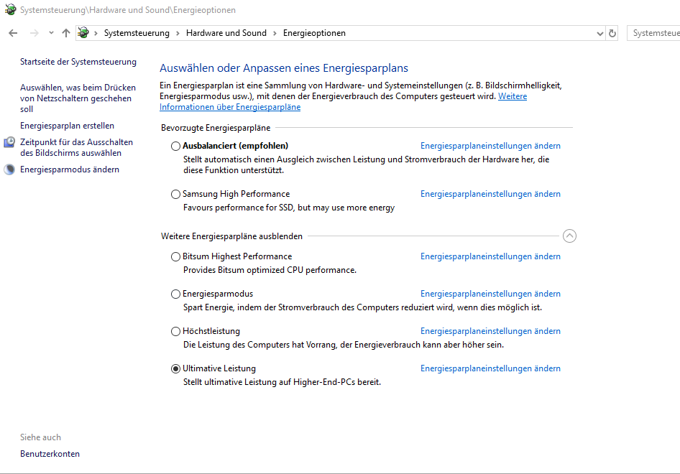Viewport: 680px width, 474px height.
Task: Select Höchstleistung power plan
Action: (175, 331)
